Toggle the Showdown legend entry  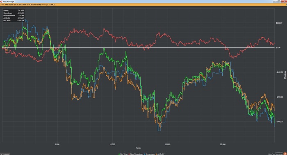point(149,154)
